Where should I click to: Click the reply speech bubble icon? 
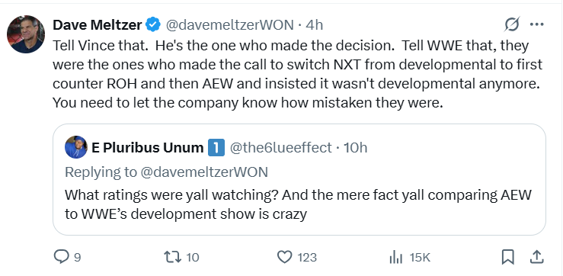[x=61, y=257]
